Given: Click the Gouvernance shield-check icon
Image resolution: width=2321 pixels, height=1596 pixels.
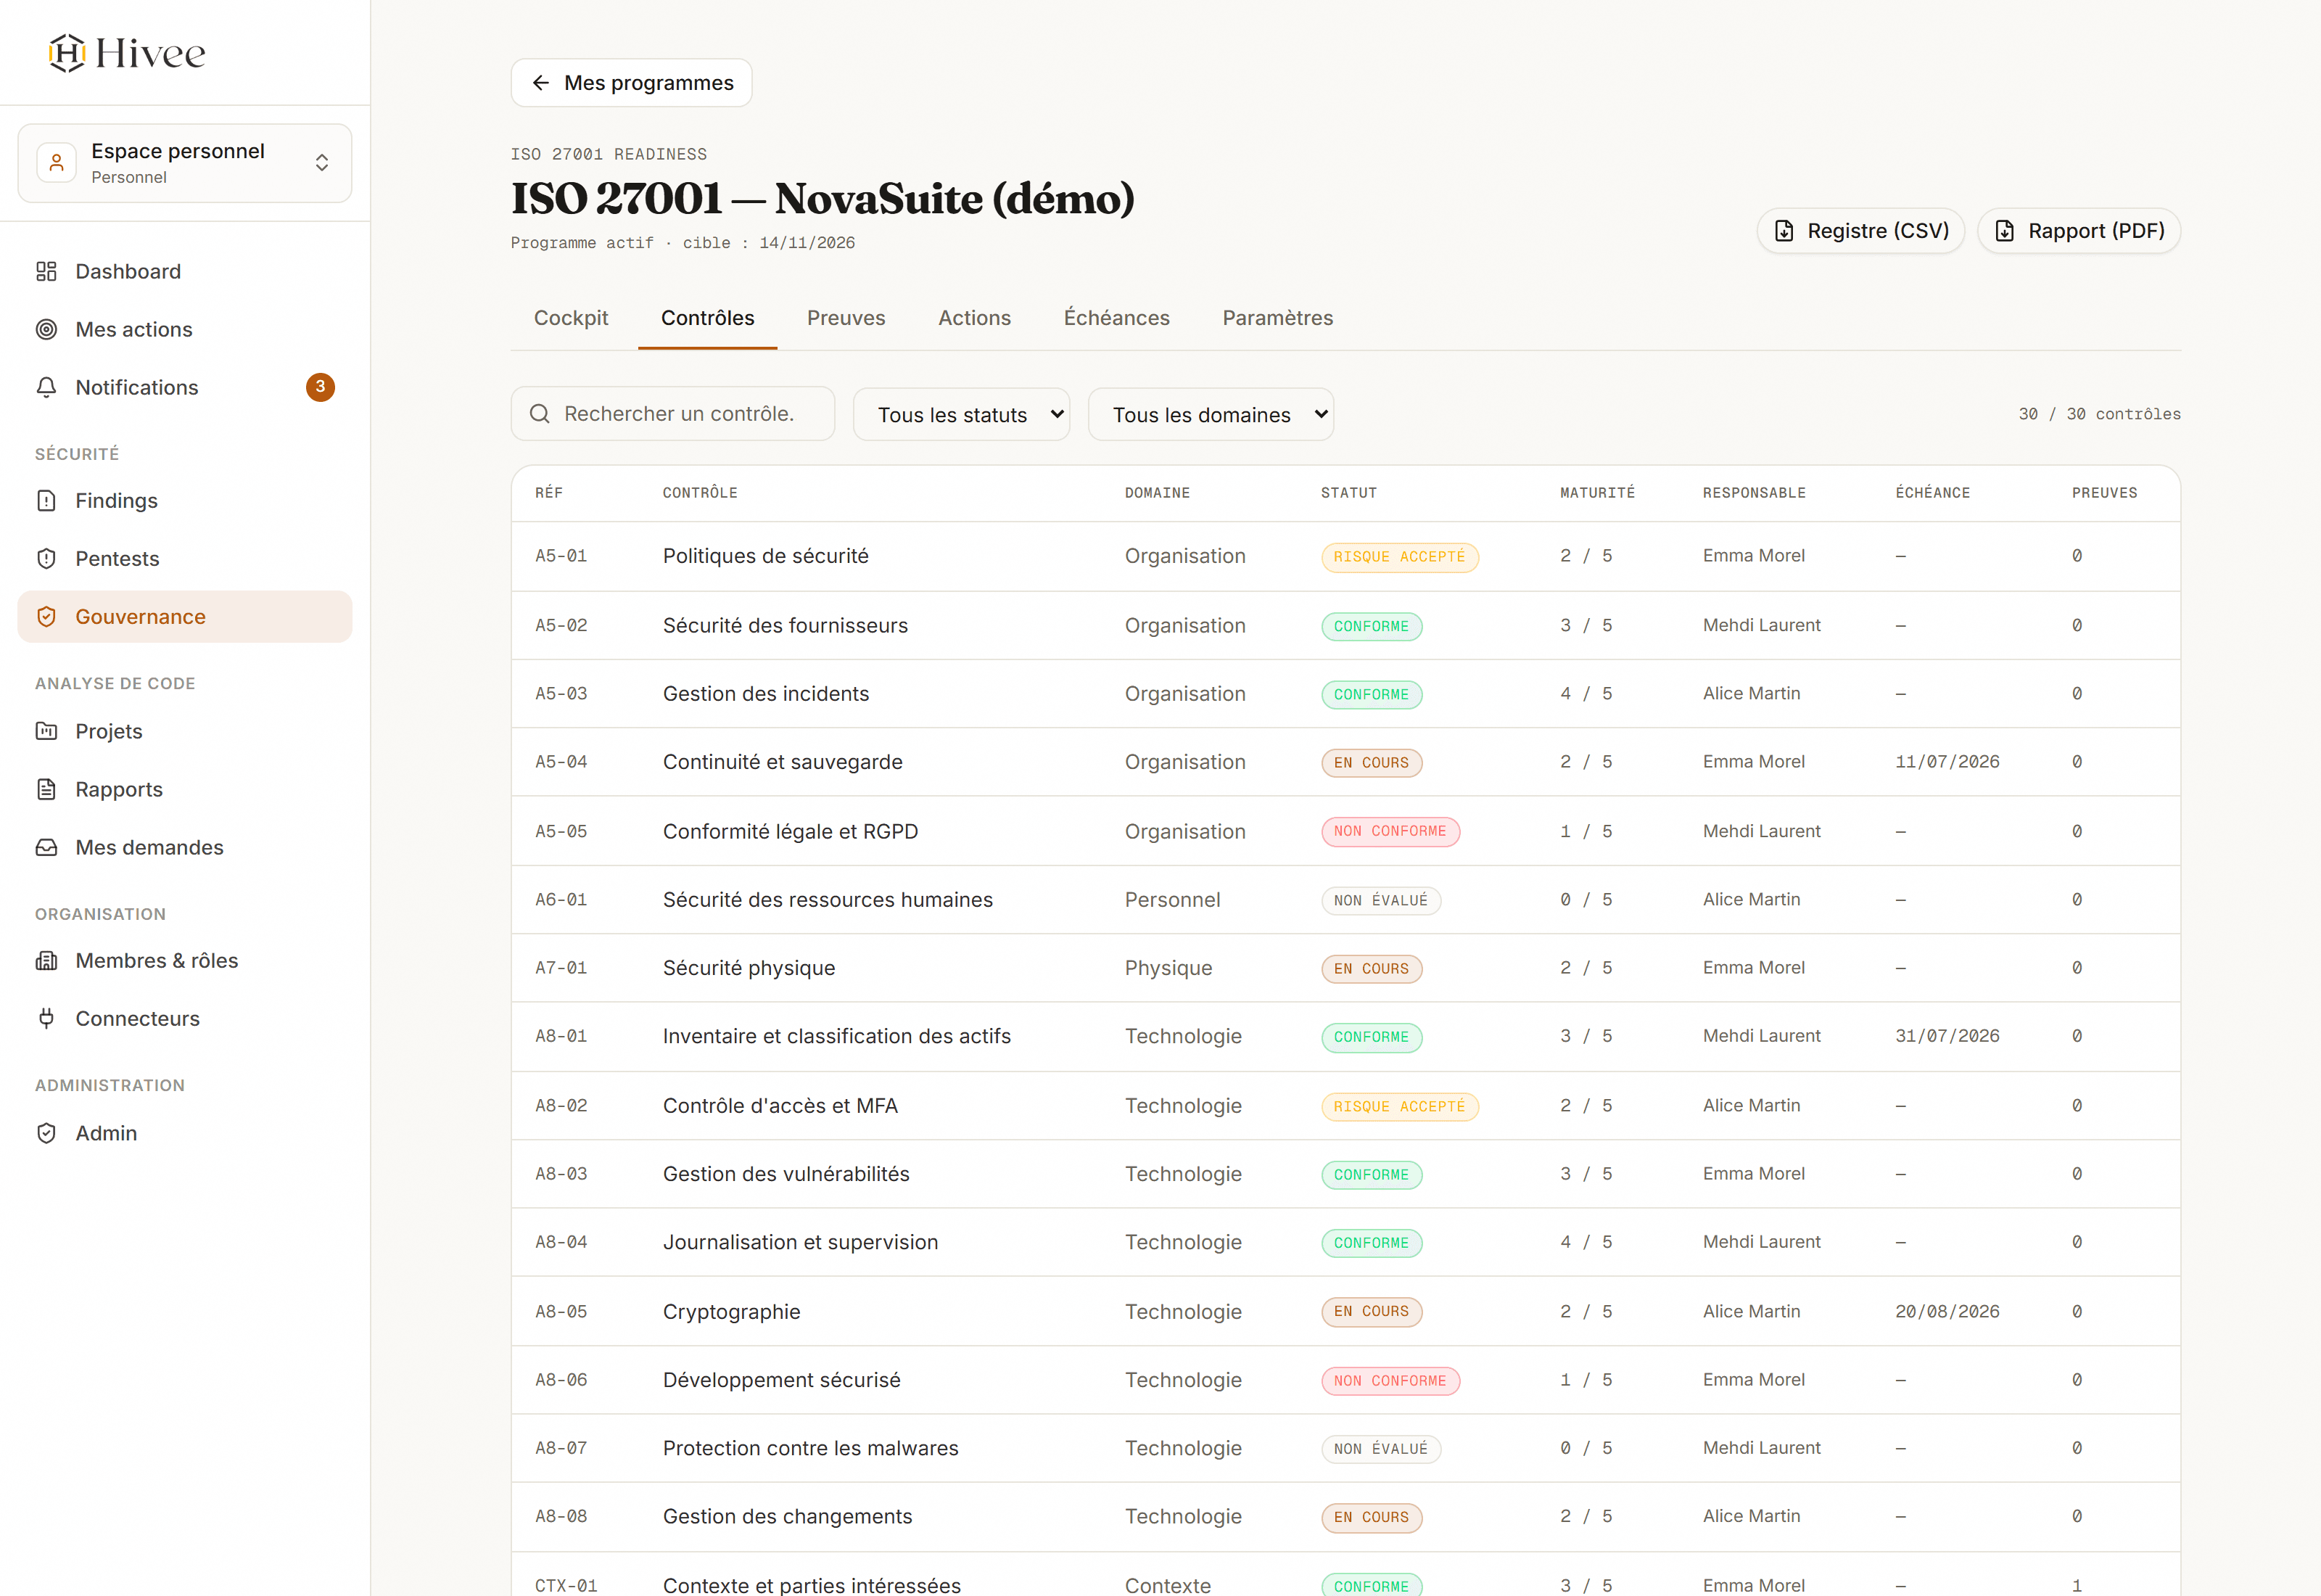Looking at the screenshot, I should click(46, 616).
